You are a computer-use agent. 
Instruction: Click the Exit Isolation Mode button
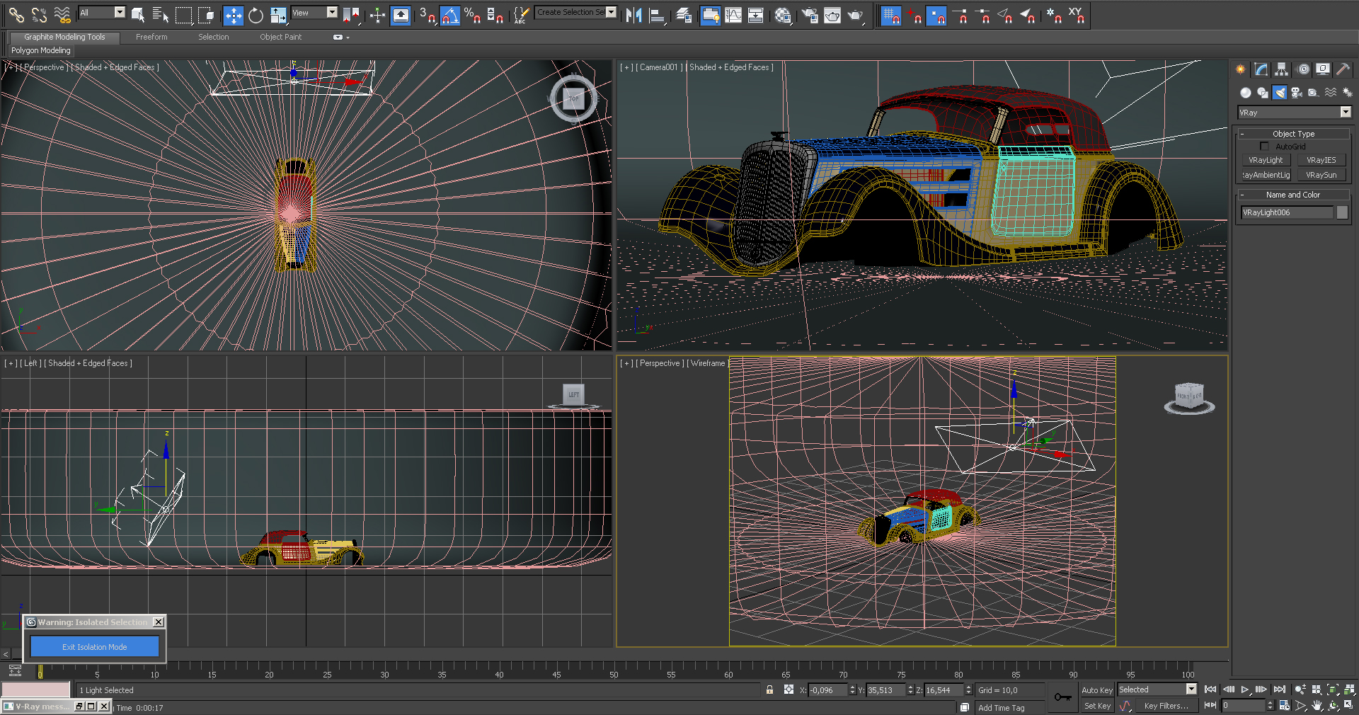(x=95, y=647)
